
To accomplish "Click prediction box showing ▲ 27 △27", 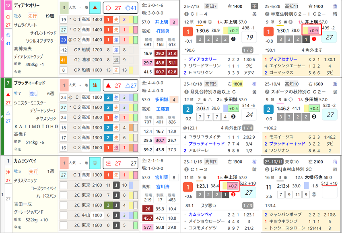I will pos(121,85).
